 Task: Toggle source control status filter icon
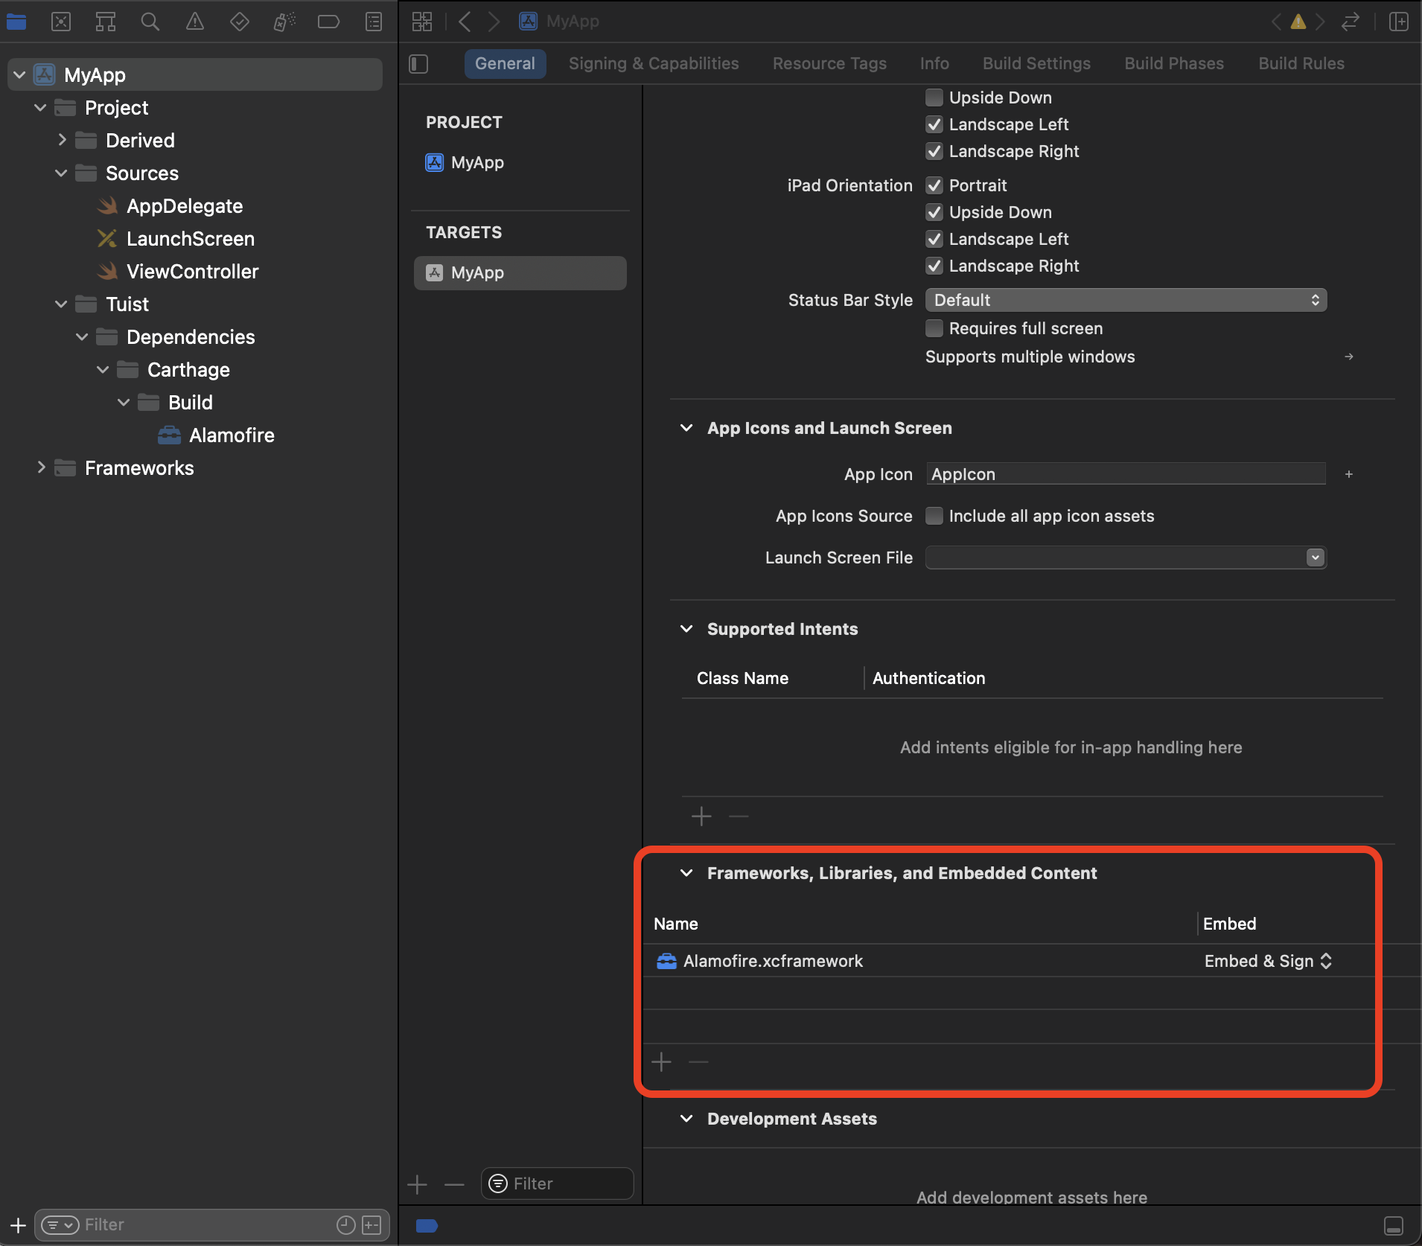(372, 1224)
